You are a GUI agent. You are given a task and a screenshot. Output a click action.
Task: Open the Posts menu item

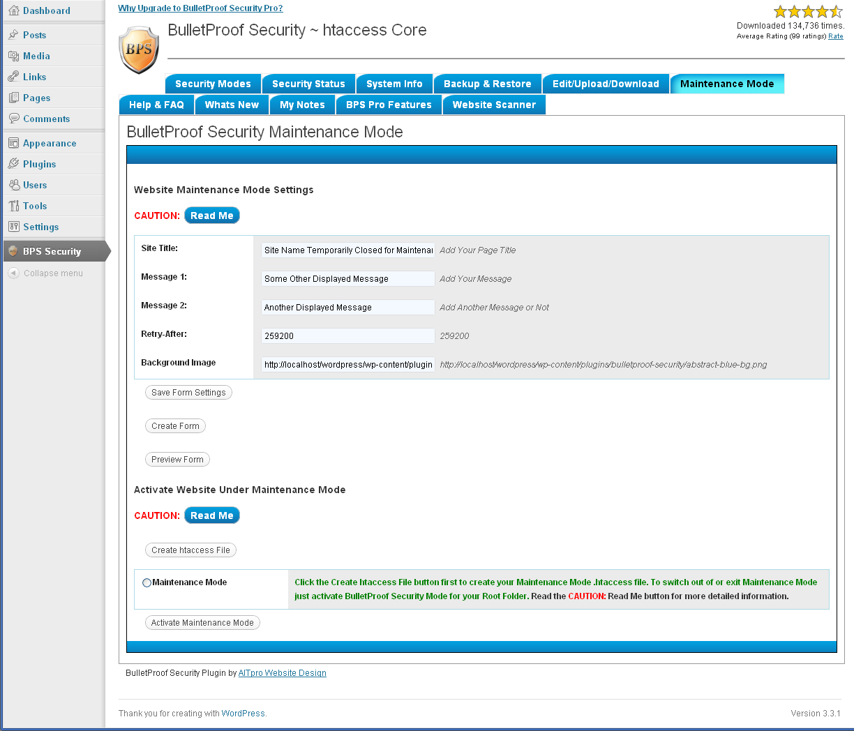53,35
